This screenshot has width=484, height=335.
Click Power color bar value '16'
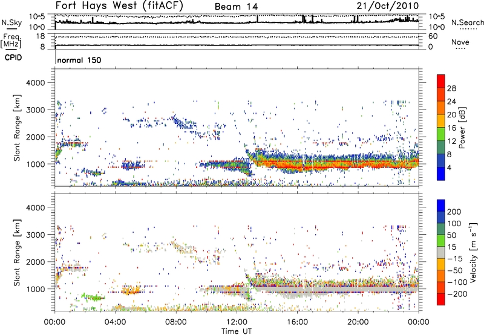[451, 128]
